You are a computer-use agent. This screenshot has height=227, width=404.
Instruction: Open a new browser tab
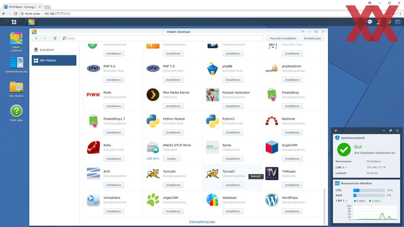coord(48,7)
